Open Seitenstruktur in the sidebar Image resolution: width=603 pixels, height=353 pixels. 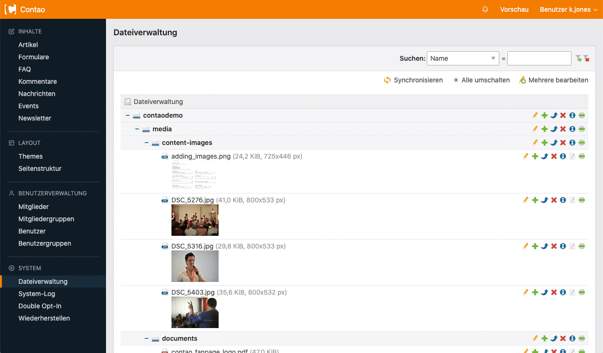tap(40, 168)
